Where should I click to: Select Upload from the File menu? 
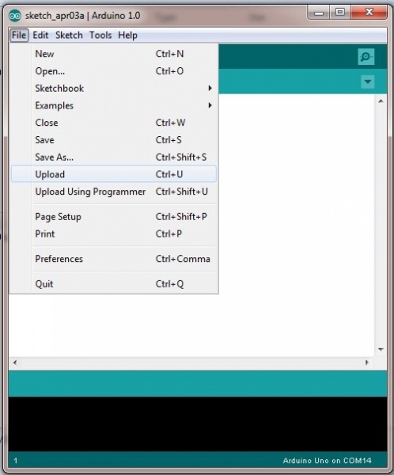point(114,174)
